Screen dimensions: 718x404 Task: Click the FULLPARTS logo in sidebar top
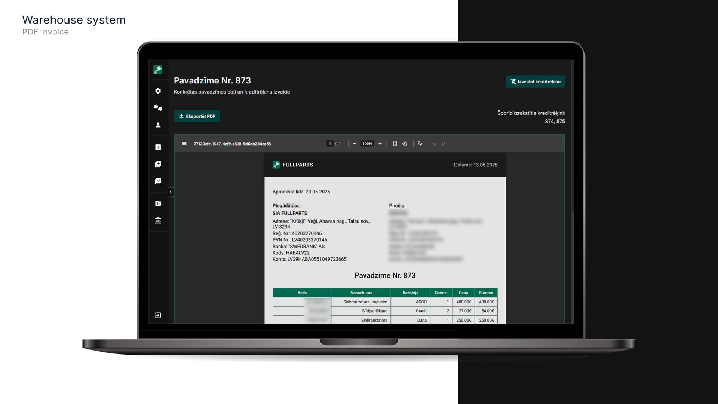(158, 70)
